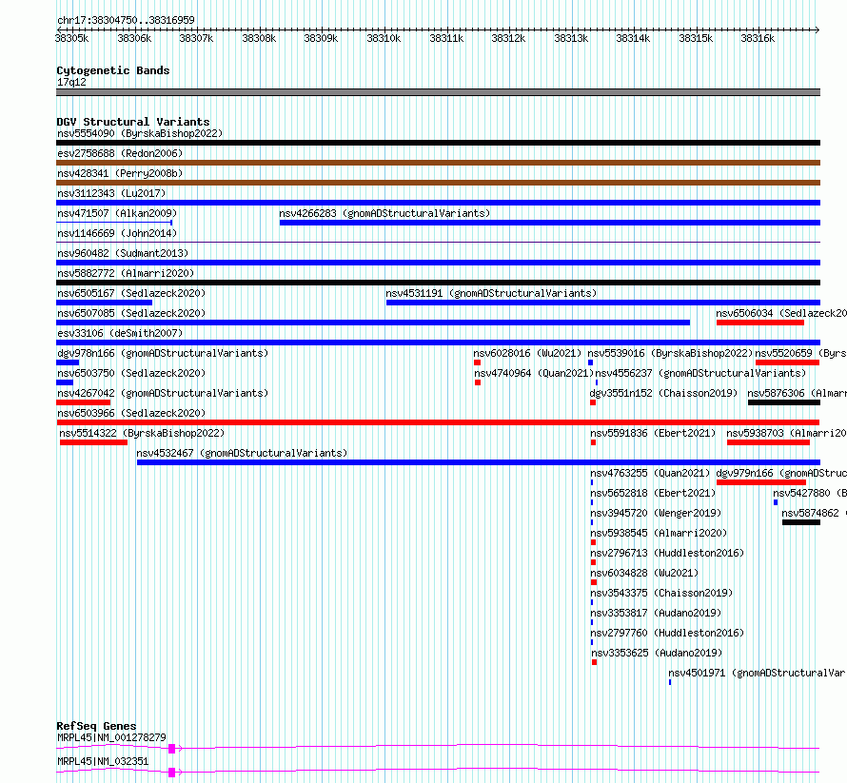Select the nsv5520659 variant label
The height and width of the screenshot is (783, 847).
coord(800,353)
